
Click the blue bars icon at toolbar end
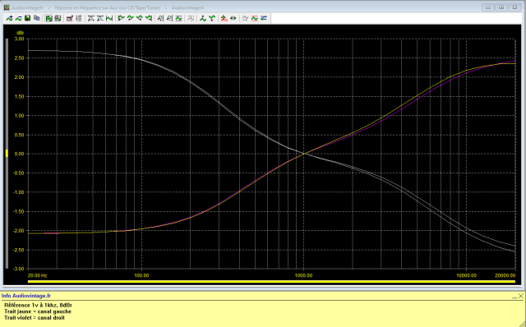(x=264, y=18)
